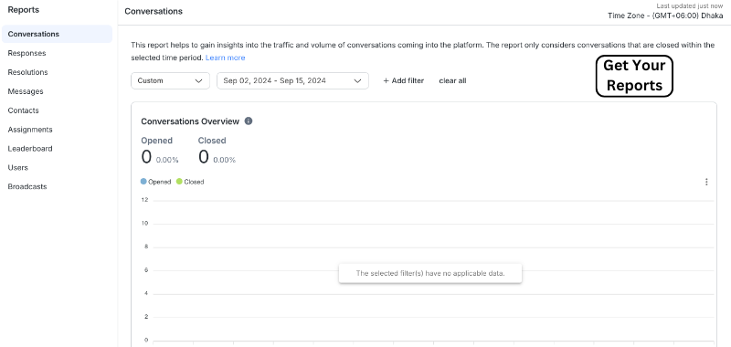731x347 pixels.
Task: Select the Users report
Action: tap(17, 168)
